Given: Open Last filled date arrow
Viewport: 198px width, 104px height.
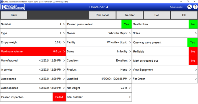Looking at the screenshot, I should 130,79.
